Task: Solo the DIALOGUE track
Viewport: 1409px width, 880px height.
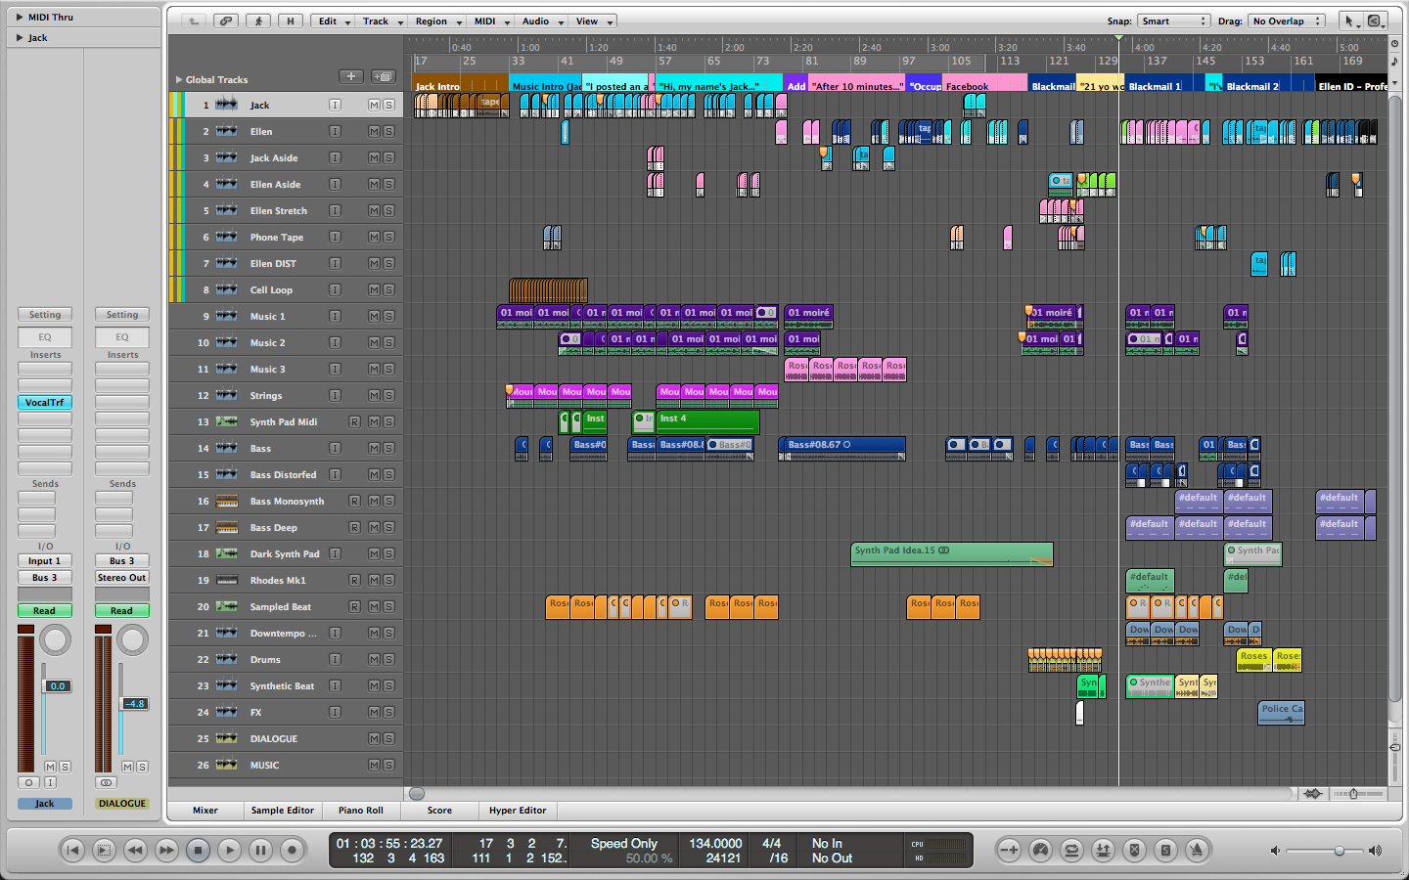Action: point(388,738)
